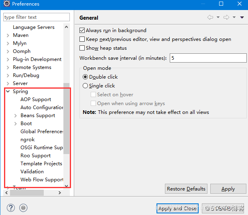Click the type filter text field
The height and width of the screenshot is (215, 248).
pos(37,17)
